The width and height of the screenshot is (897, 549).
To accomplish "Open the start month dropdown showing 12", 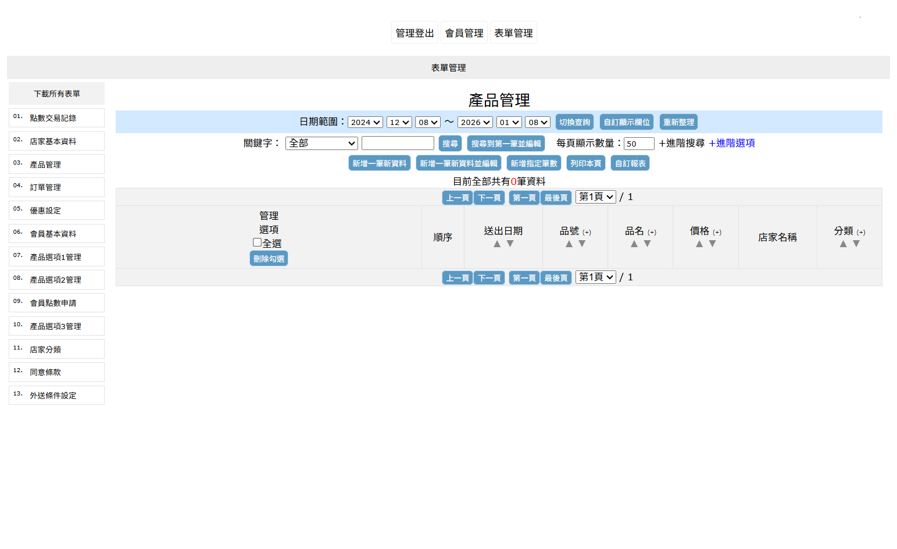I will (x=399, y=122).
